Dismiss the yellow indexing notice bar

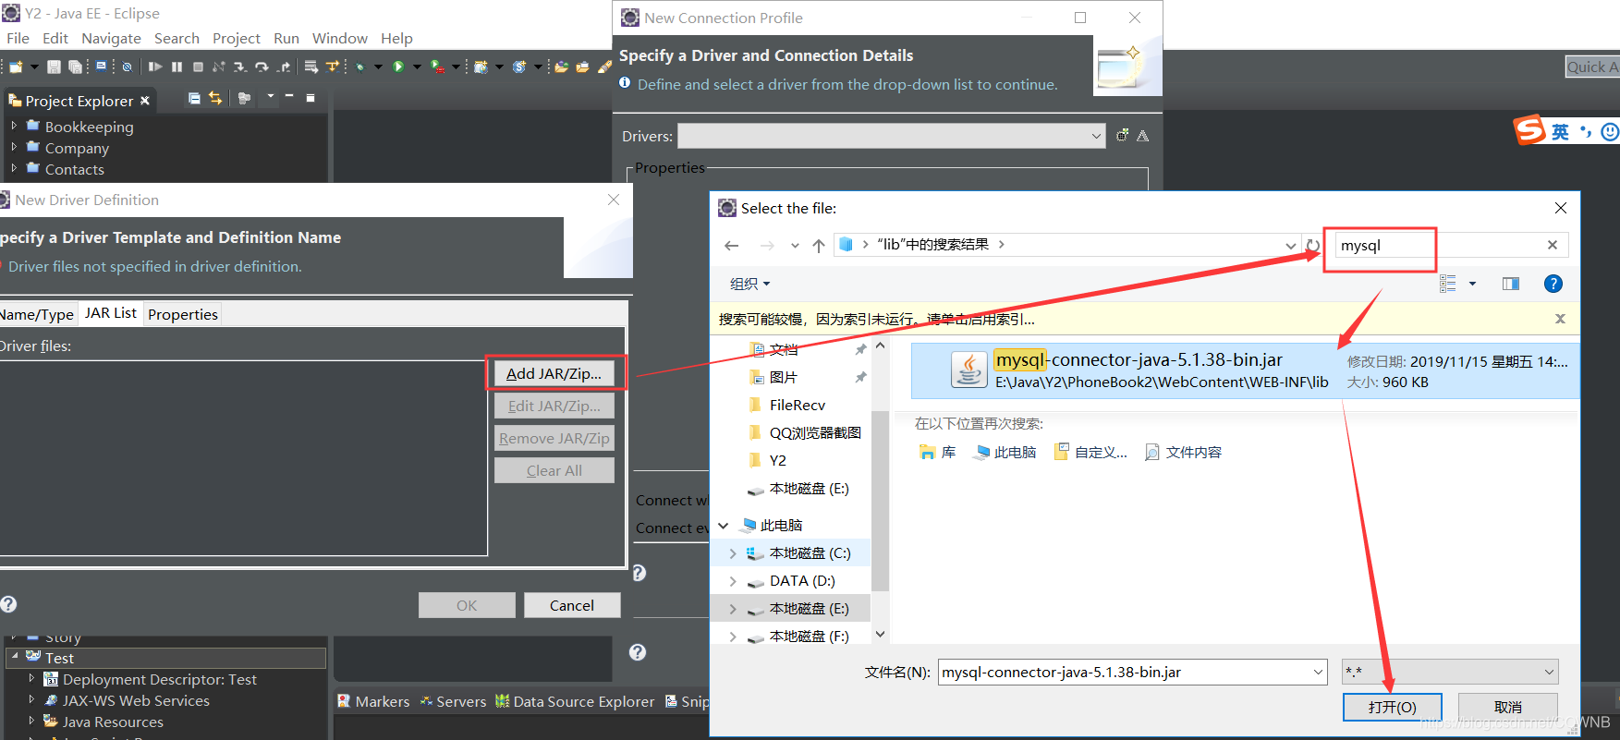pos(1560,319)
